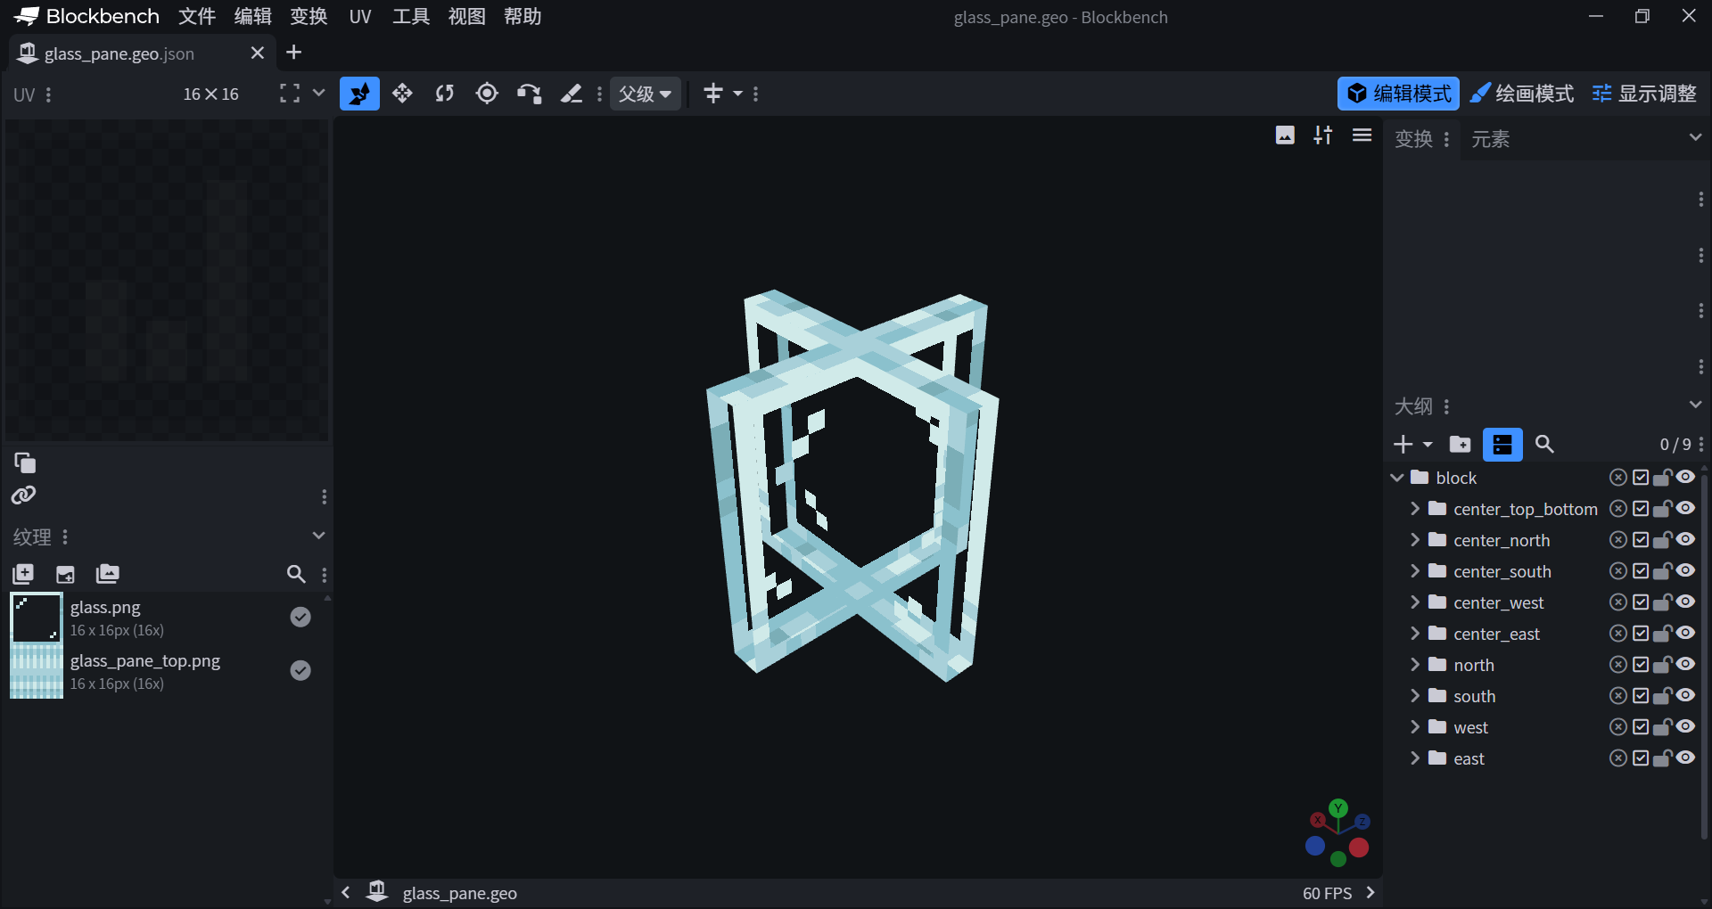Hide the center_top_bottom group

(1685, 509)
